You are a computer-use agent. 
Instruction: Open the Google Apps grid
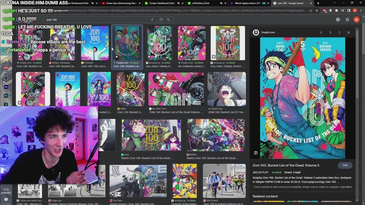(x=347, y=20)
